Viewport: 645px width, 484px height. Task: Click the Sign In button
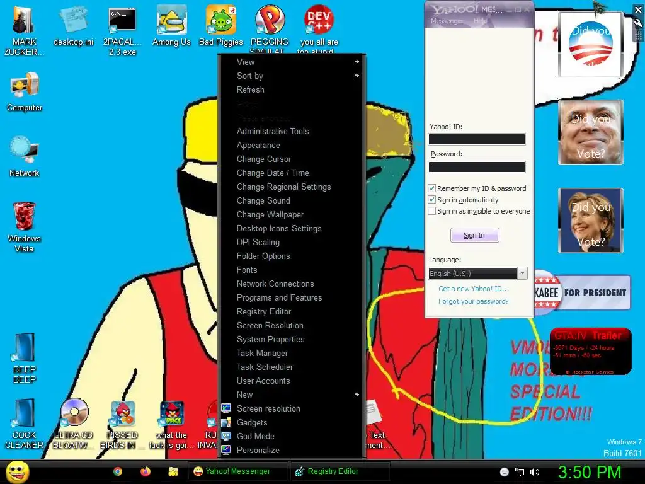click(475, 235)
